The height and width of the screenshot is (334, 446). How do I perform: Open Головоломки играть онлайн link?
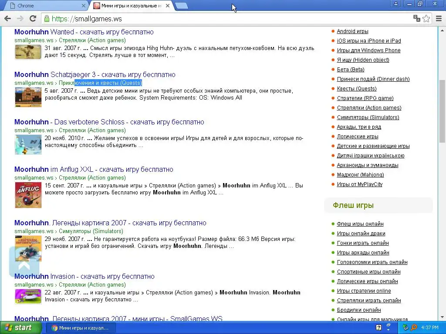[x=372, y=262]
